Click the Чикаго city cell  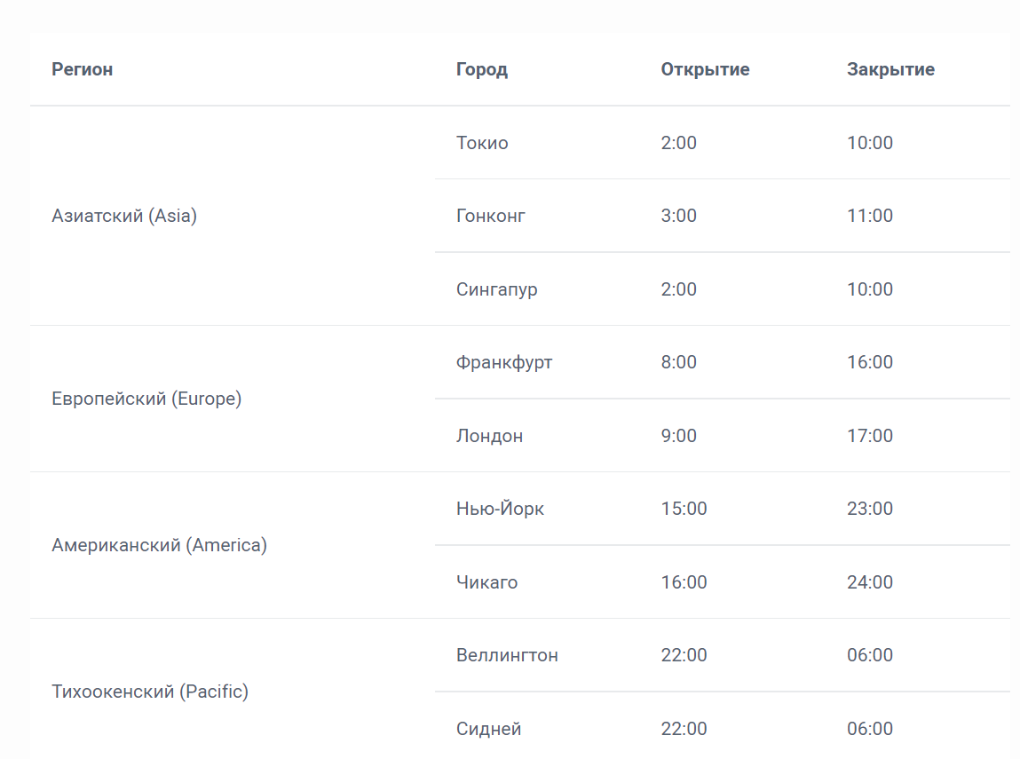tap(487, 582)
